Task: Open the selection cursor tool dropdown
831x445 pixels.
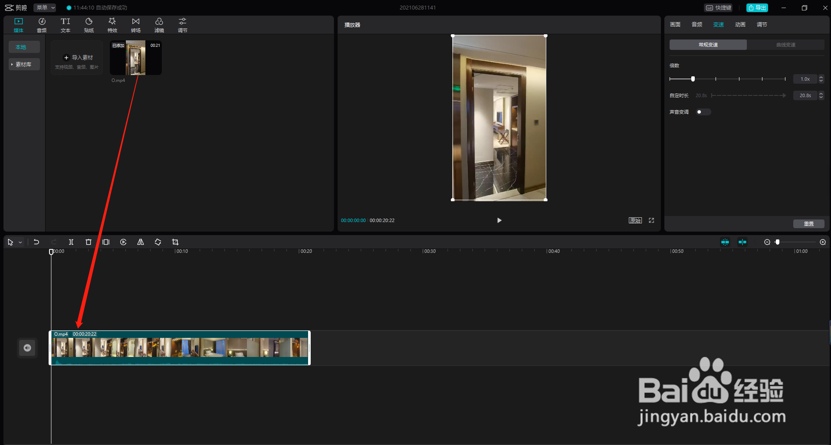Action: (20, 242)
